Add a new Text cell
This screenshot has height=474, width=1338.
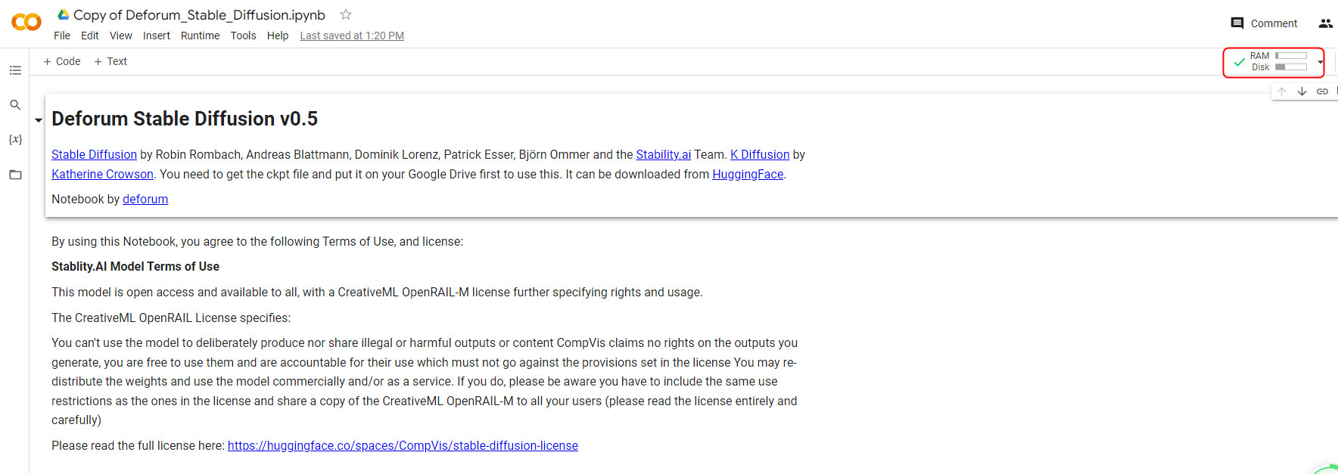point(110,61)
